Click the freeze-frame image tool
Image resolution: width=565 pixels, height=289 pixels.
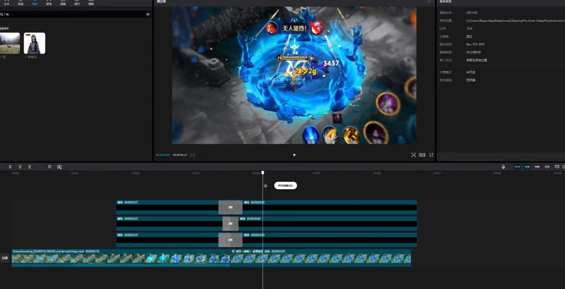pyautogui.click(x=59, y=167)
